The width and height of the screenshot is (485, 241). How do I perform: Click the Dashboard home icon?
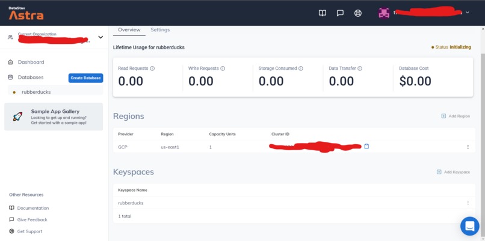click(10, 62)
